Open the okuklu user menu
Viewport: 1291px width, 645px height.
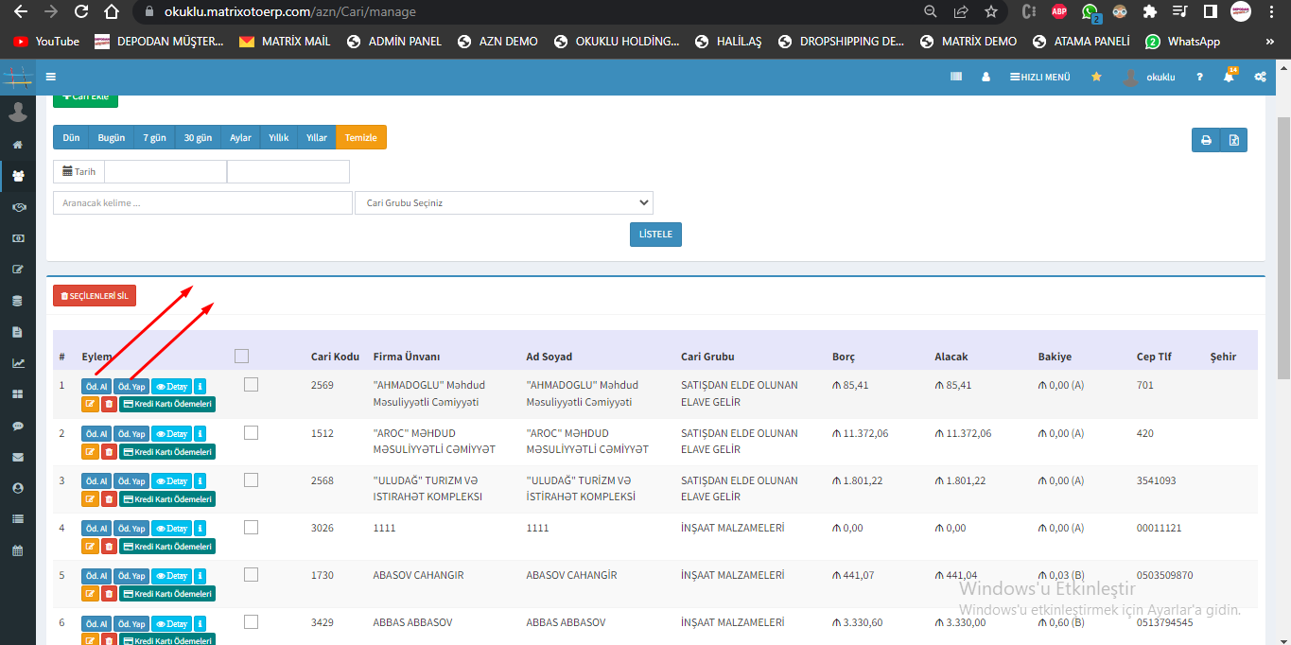1149,77
